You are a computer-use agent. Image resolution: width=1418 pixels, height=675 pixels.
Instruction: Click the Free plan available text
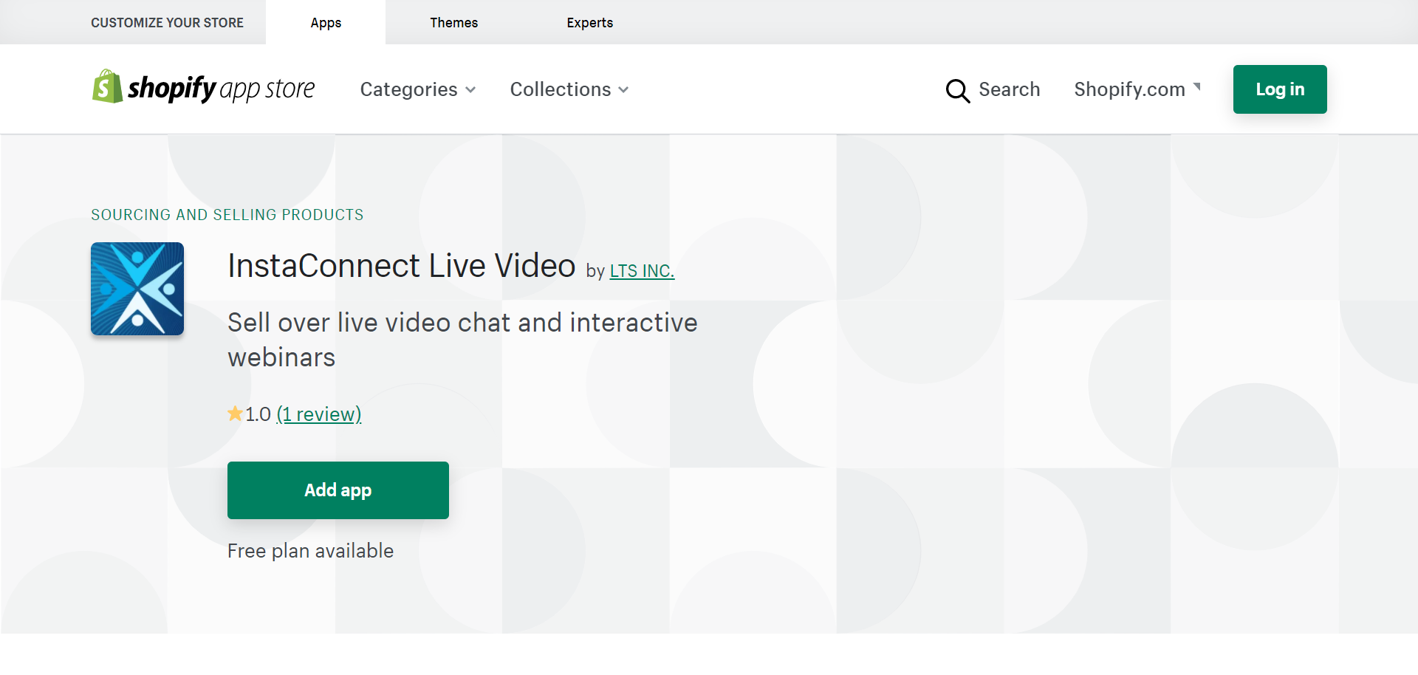[x=310, y=550]
